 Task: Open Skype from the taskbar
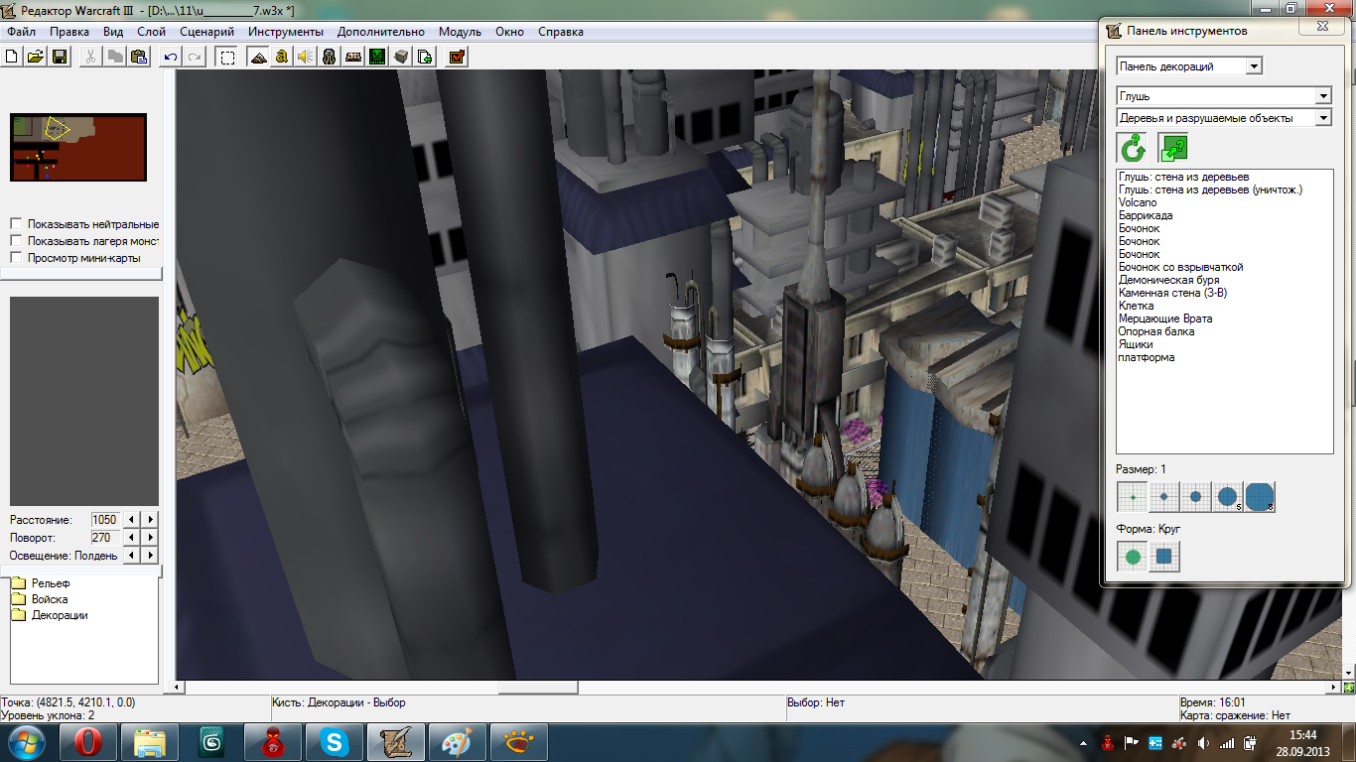335,742
